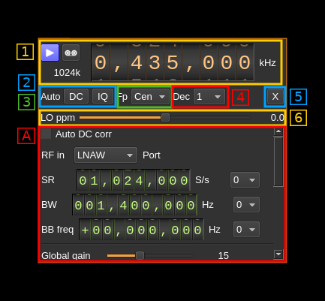Open the SR row index dropdown
The width and height of the screenshot is (325, 301).
(245, 179)
